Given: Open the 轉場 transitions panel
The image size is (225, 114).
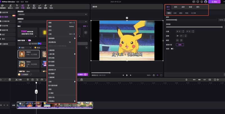Looking at the screenshot, I should click(40, 7).
